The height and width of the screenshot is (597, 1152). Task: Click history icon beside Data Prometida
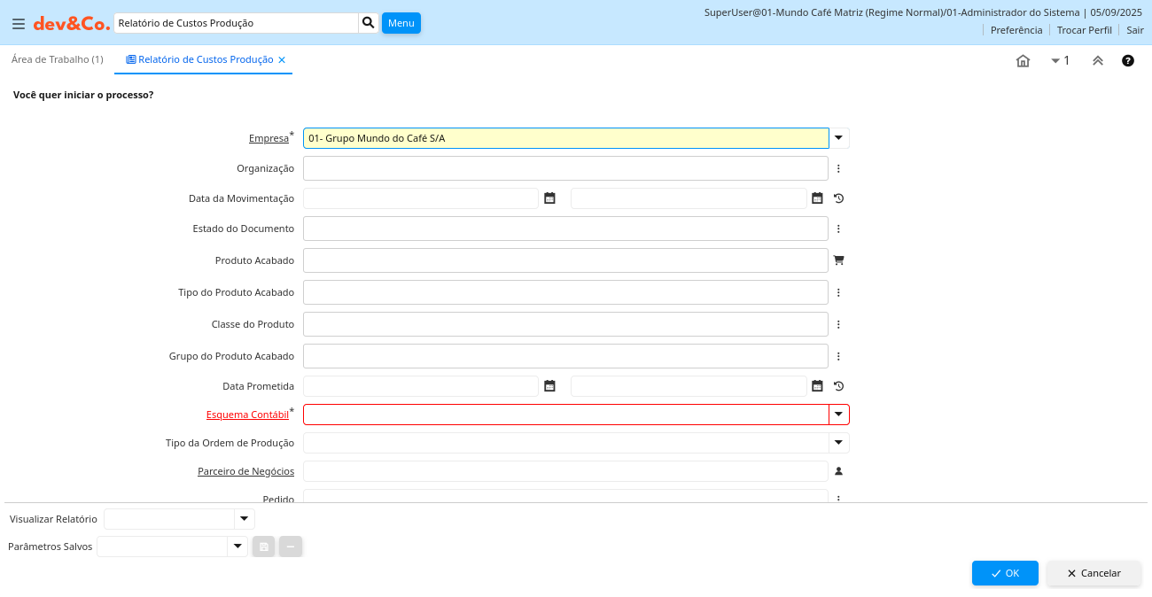(x=839, y=386)
